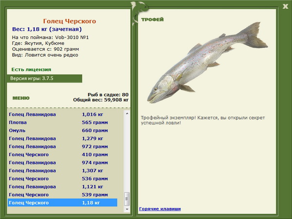Close the fish keepnet window with X
This screenshot has height=219, width=292.
[285, 6]
